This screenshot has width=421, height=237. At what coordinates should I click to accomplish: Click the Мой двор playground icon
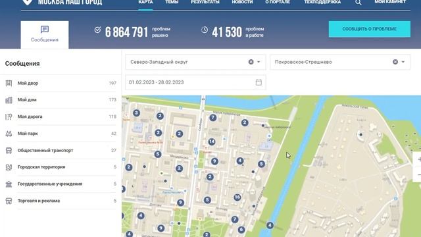pyautogui.click(x=9, y=84)
